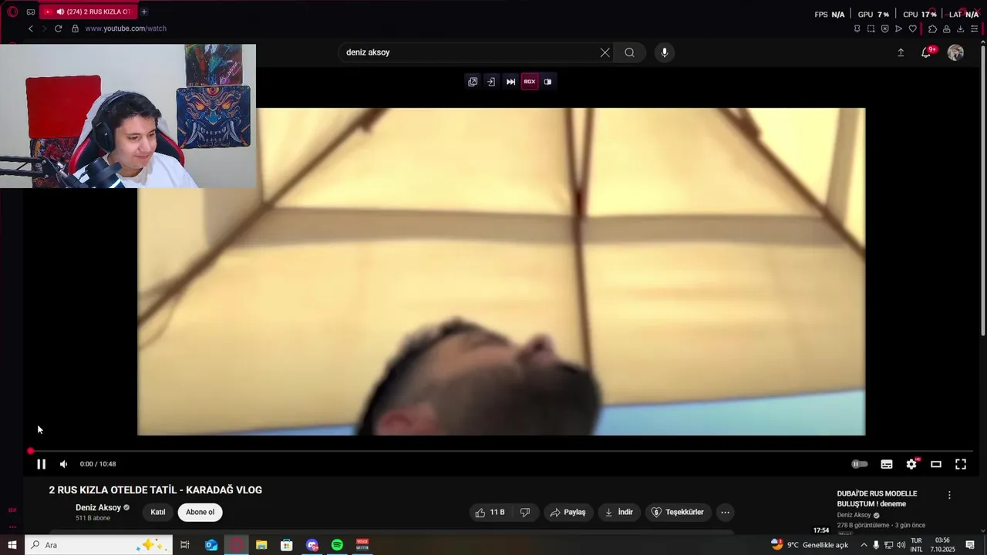The image size is (987, 555).
Task: Switch to the 2 RUS KIZLA YouTube tab
Action: click(89, 12)
